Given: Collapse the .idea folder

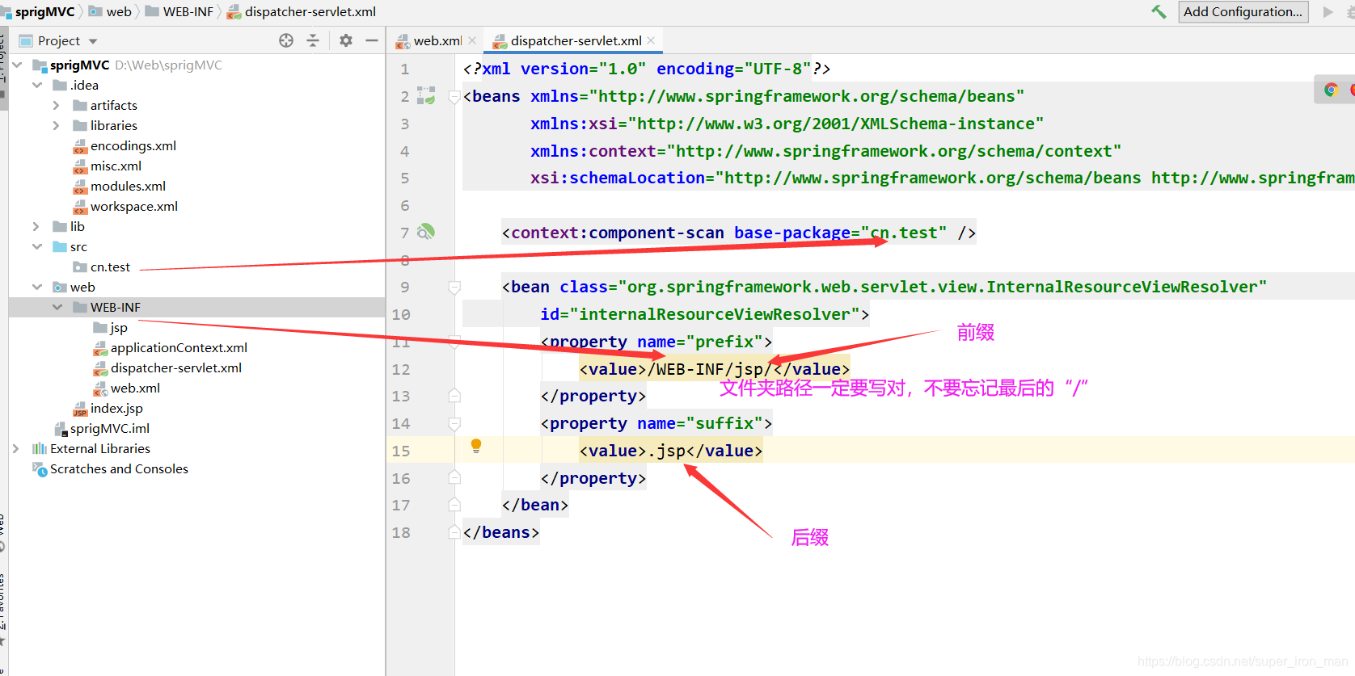Looking at the screenshot, I should click(37, 85).
